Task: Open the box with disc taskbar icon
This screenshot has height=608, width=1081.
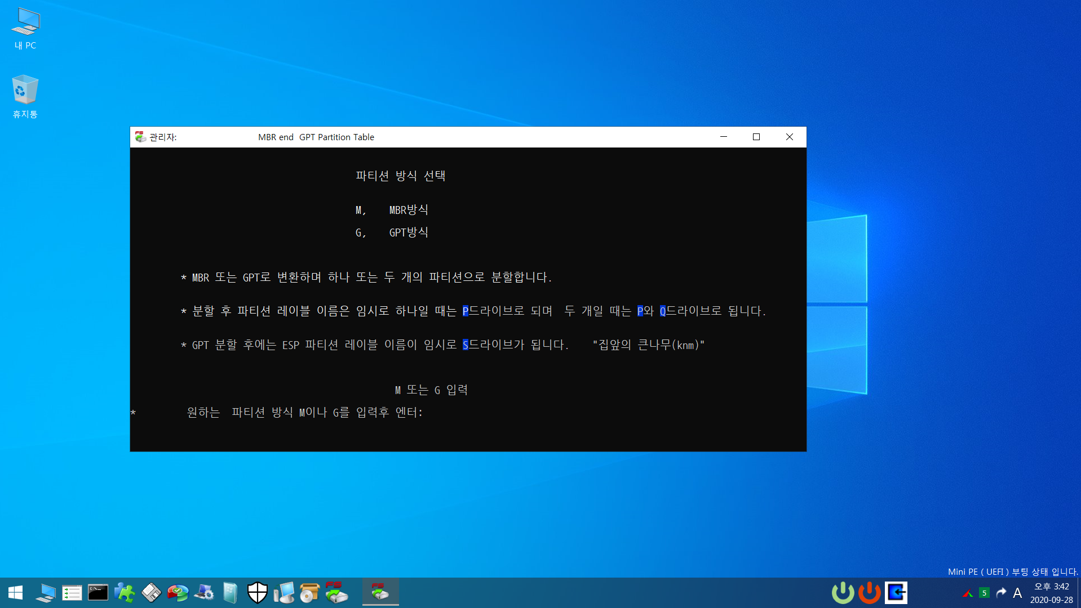Action: [309, 592]
